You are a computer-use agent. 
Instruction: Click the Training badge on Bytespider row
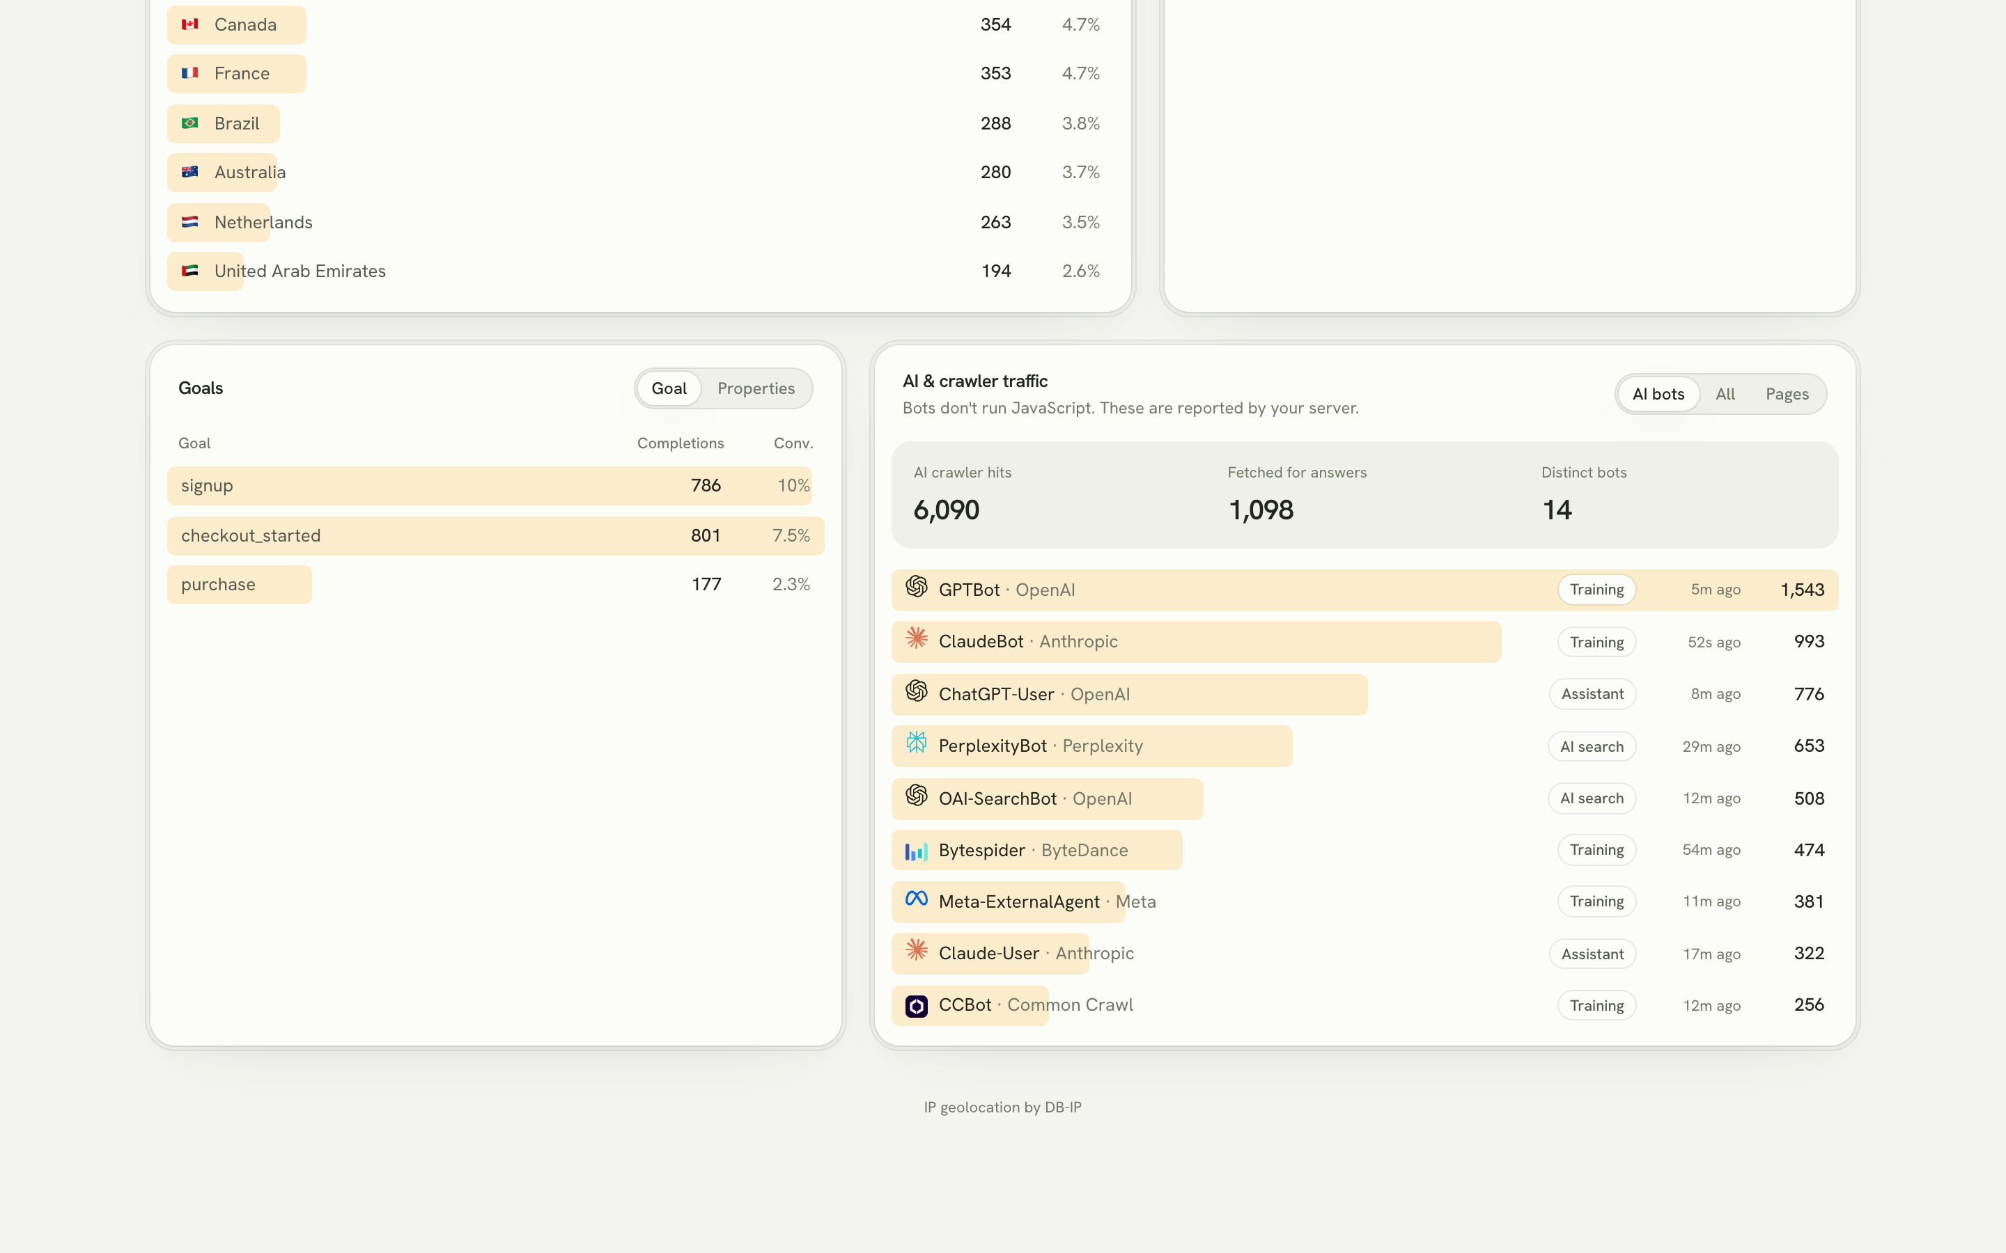coord(1596,849)
